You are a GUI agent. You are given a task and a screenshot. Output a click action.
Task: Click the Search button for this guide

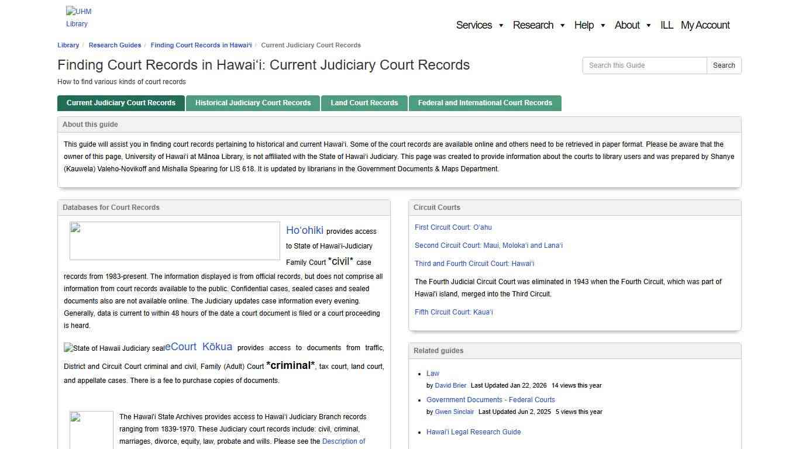pos(724,65)
